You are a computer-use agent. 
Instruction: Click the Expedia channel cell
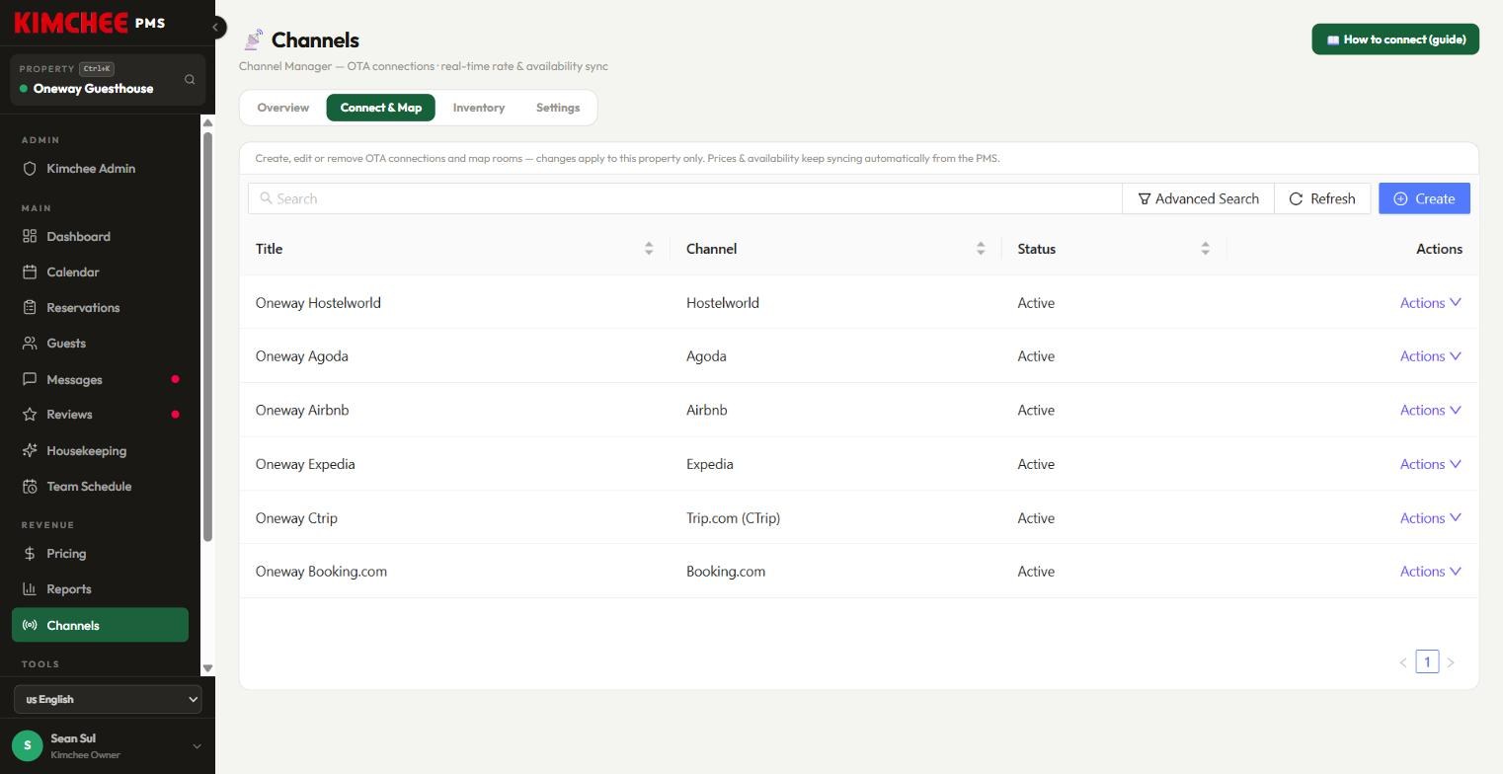(x=709, y=464)
